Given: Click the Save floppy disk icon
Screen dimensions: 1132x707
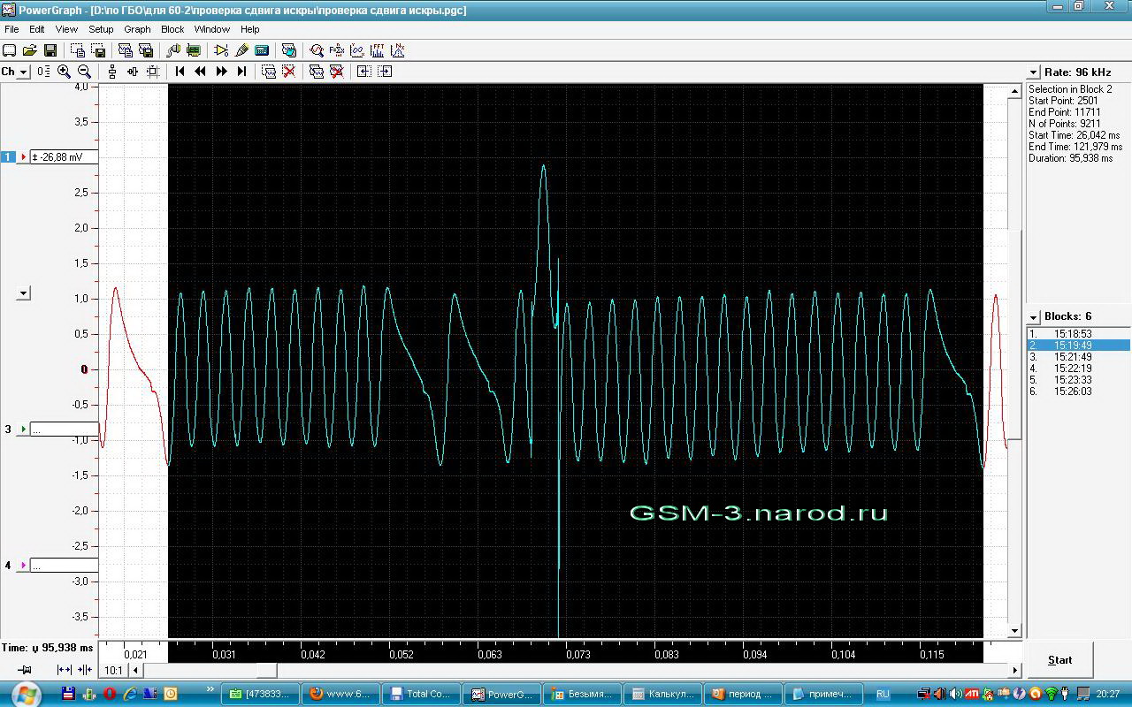Looking at the screenshot, I should point(50,51).
